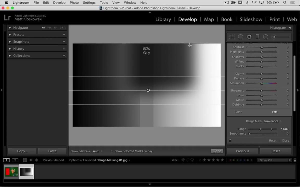This screenshot has height=187, width=300.
Task: Expand the Collections panel
Action: [x=10, y=56]
